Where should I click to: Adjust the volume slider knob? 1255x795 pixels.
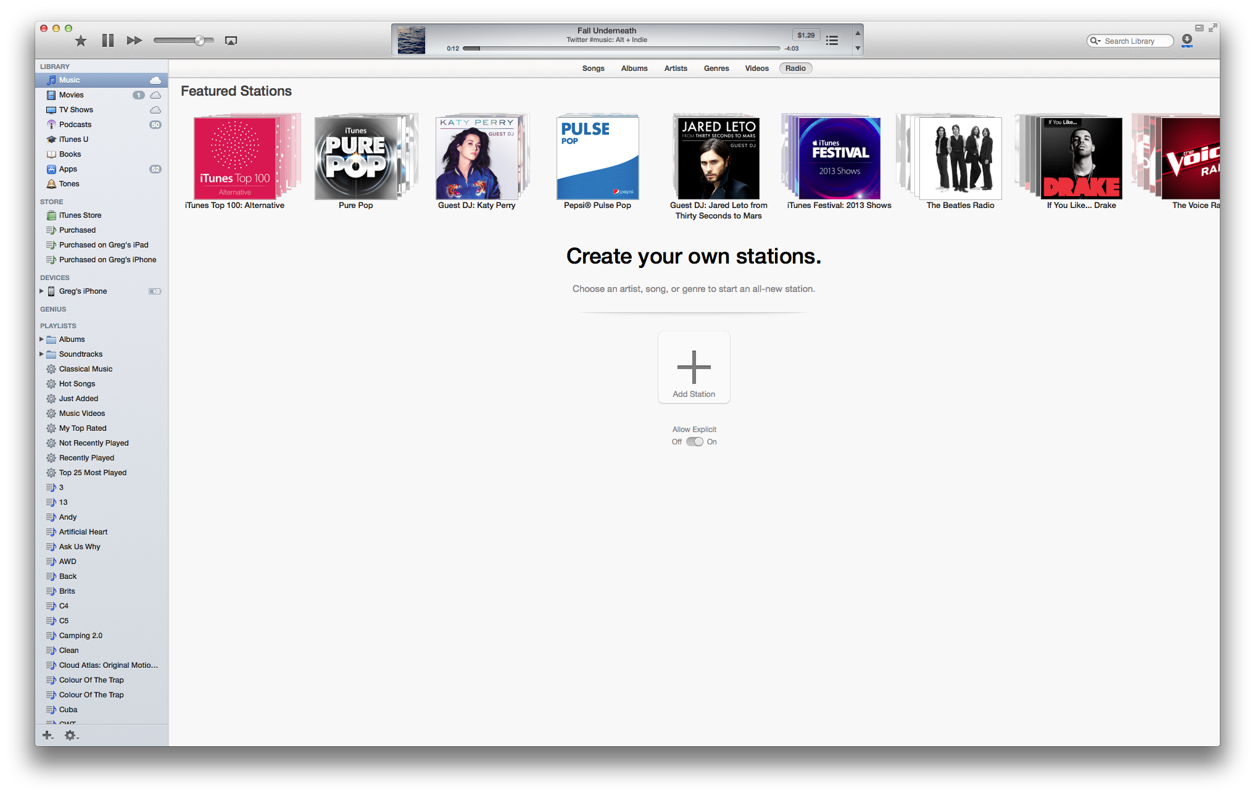(x=199, y=41)
